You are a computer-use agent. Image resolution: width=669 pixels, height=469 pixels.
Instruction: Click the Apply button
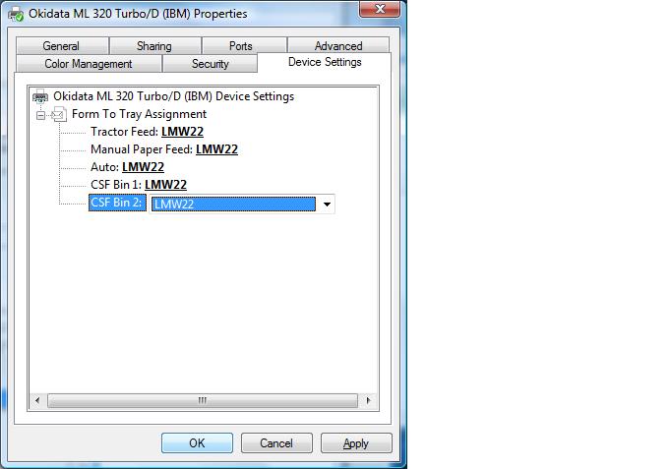coord(355,443)
